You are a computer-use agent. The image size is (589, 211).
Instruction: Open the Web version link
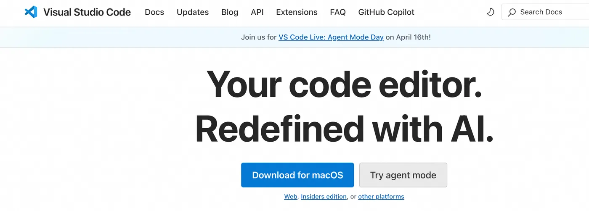point(291,196)
